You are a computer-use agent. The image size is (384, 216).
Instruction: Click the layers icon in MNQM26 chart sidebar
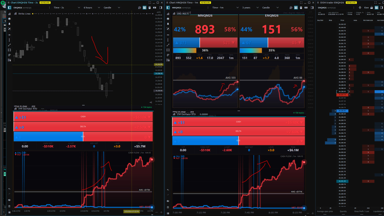[168, 19]
